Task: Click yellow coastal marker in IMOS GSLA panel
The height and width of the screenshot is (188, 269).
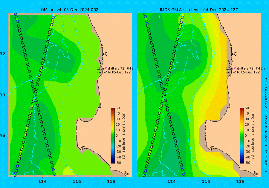Action: [231, 46]
